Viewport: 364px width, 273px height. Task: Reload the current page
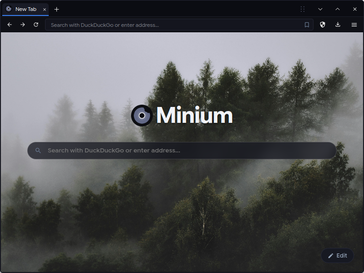click(36, 25)
